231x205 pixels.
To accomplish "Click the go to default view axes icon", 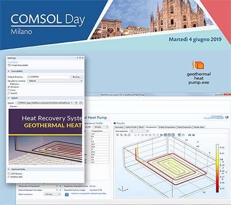I will pyautogui.click(x=135, y=135).
